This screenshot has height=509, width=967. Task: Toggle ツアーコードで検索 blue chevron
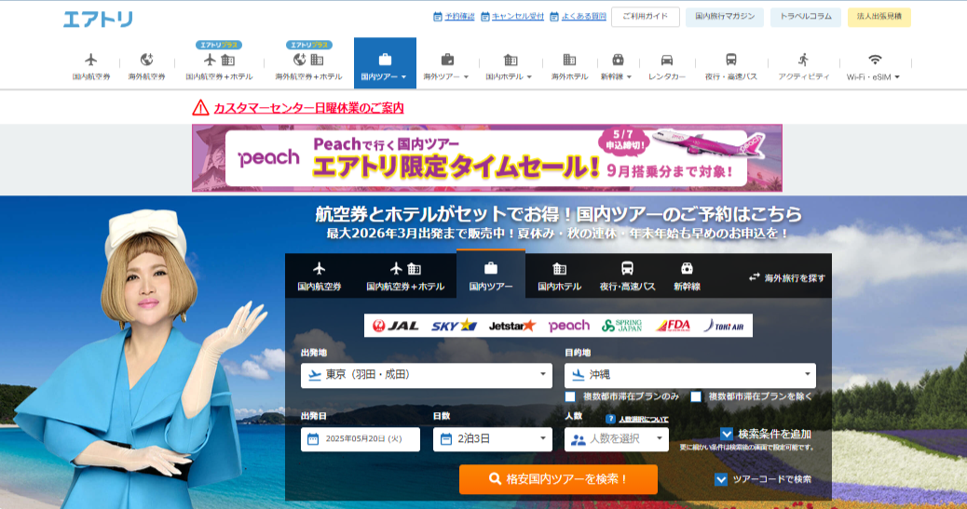720,479
